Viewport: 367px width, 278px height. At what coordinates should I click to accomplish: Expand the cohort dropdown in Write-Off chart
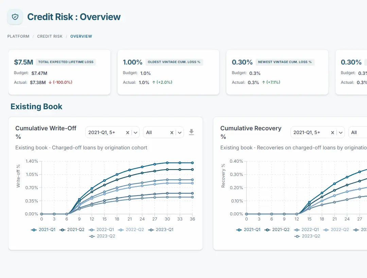click(x=136, y=133)
